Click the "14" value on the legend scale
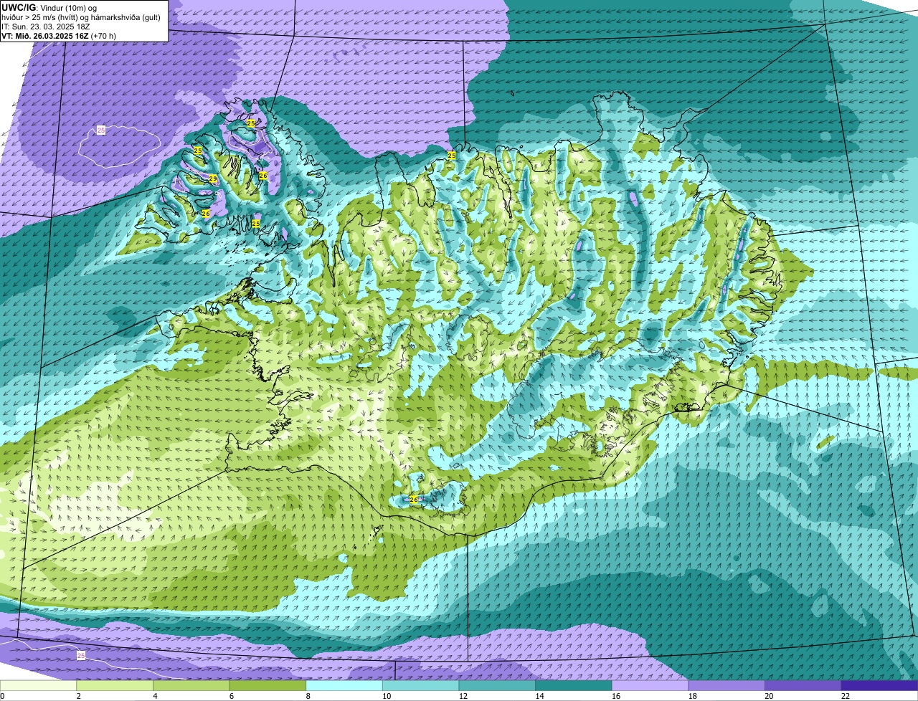 [x=539, y=696]
